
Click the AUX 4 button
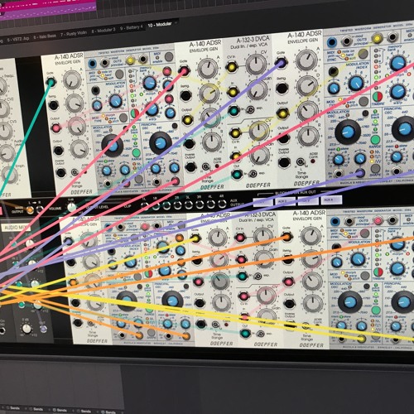(330, 200)
